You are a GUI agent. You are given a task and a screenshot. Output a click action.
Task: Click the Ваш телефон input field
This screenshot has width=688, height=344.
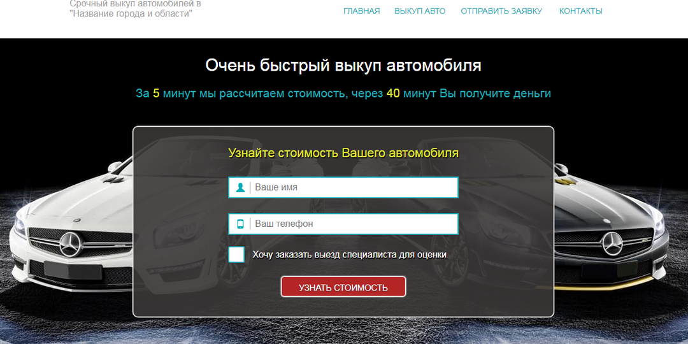coord(343,224)
